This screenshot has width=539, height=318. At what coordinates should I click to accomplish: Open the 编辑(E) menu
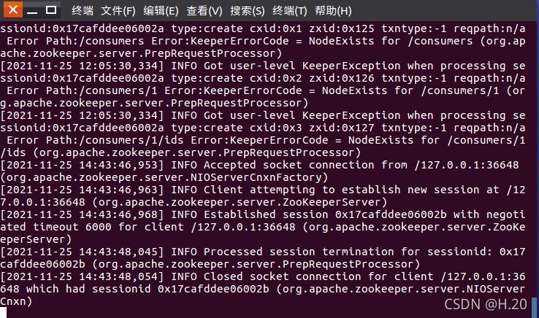click(x=161, y=11)
